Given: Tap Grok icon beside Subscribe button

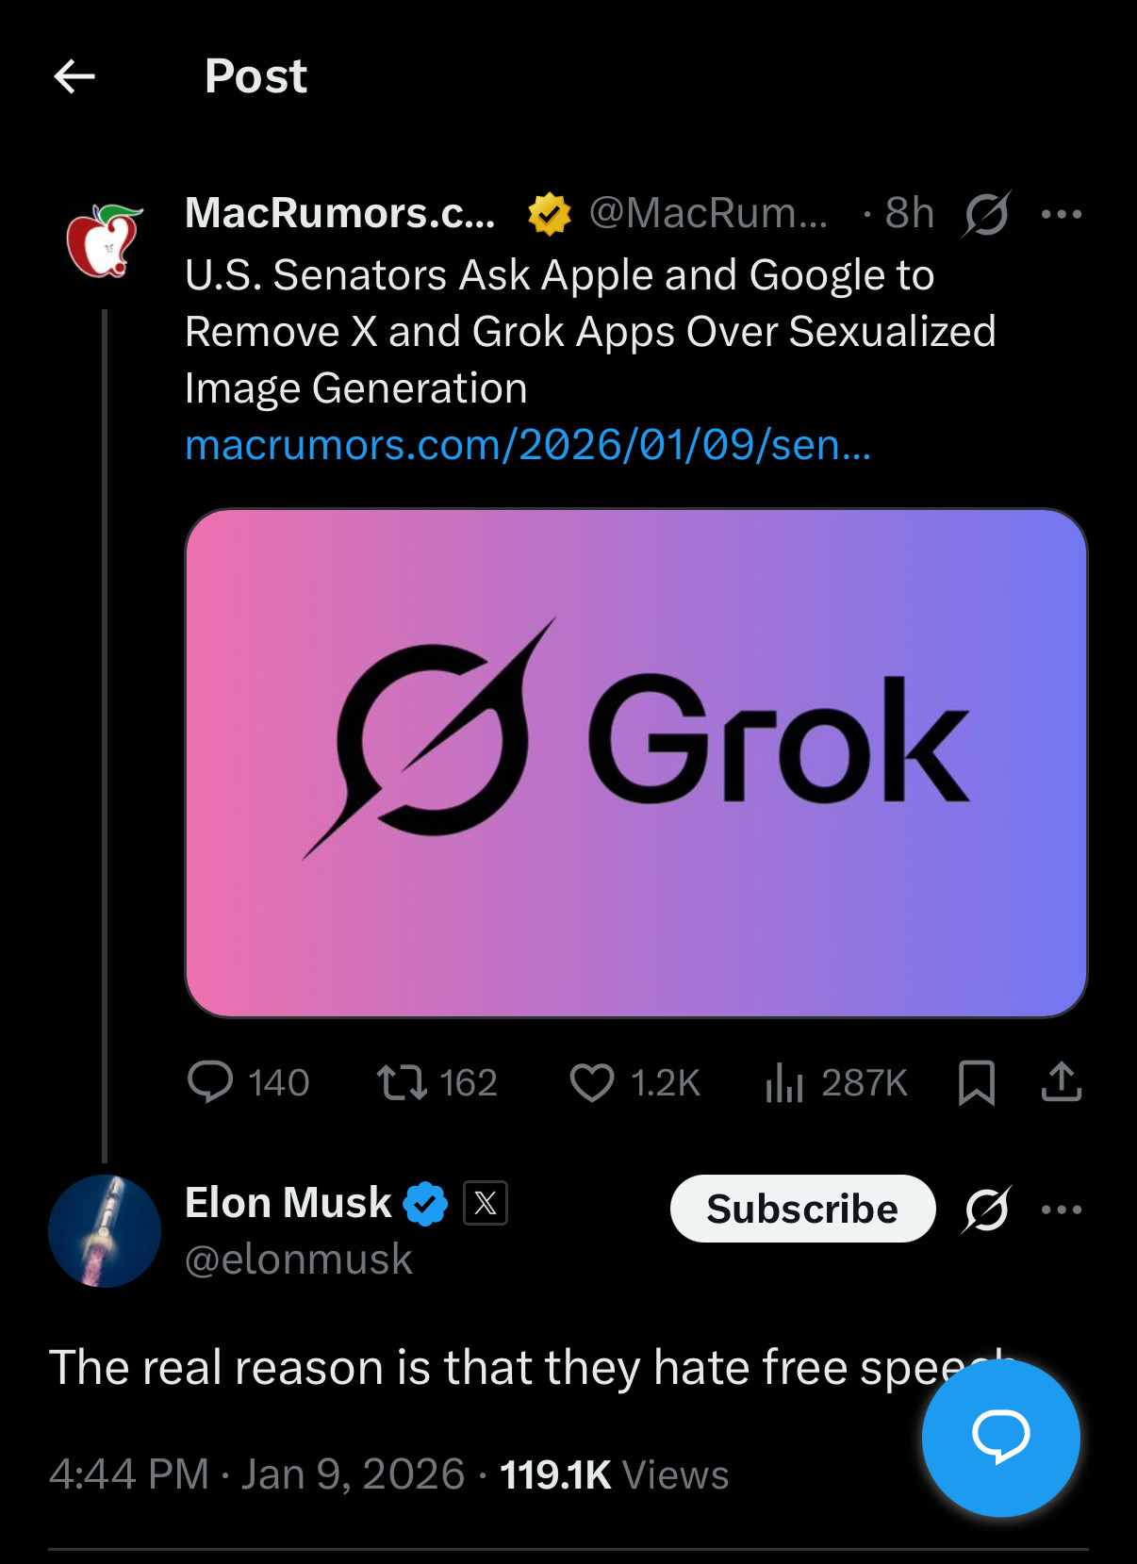Looking at the screenshot, I should (986, 1209).
